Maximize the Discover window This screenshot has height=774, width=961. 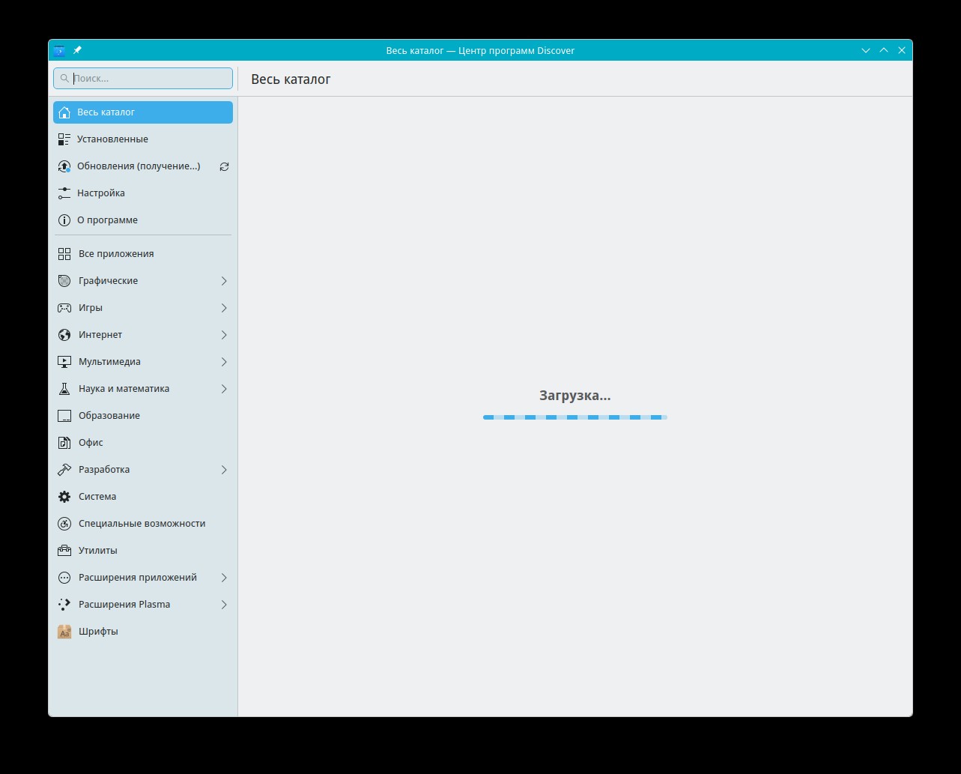click(x=884, y=50)
